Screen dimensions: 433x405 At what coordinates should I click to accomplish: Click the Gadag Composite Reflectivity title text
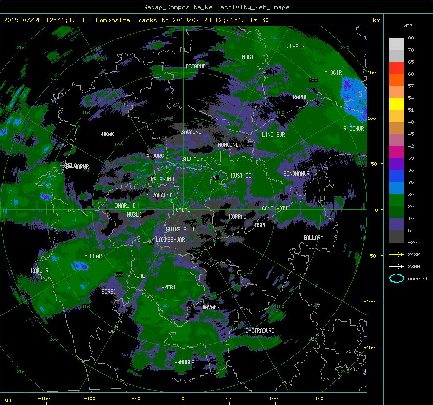[x=216, y=7]
